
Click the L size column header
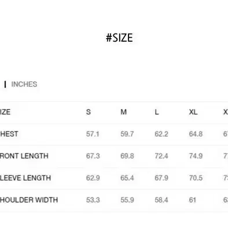point(157,112)
